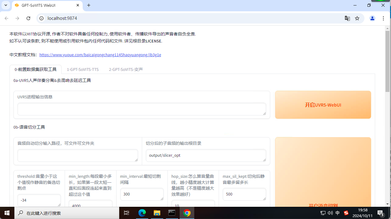Open the Chrome profile avatar icon
The height and width of the screenshot is (219, 391).
(372, 18)
